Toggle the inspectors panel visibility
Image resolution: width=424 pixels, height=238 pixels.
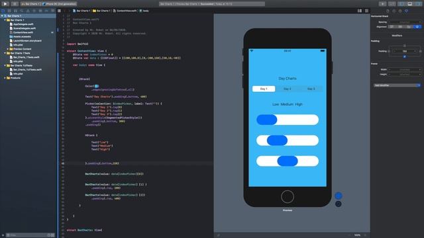coord(418,4)
